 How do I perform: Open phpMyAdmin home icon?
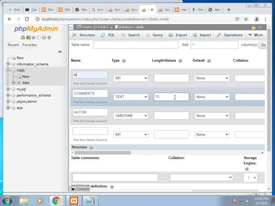point(23,37)
